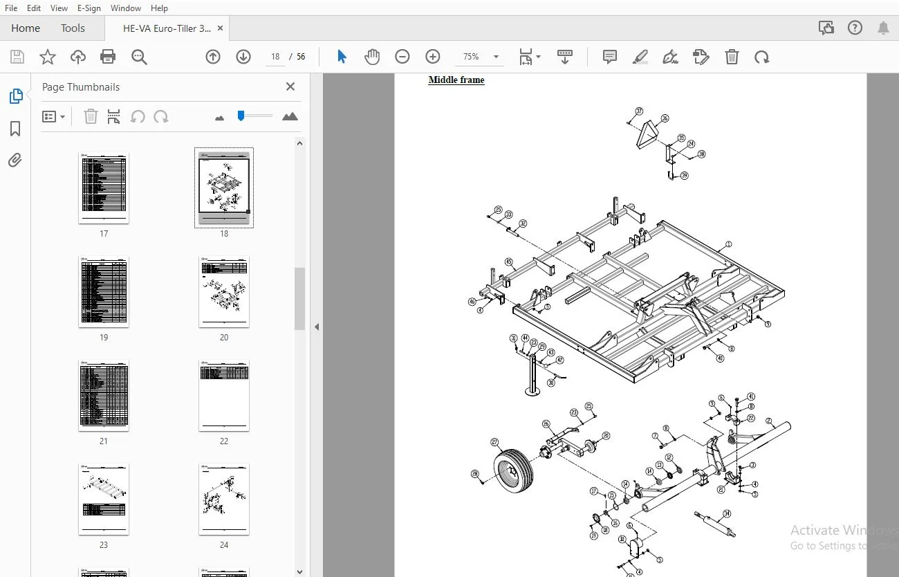The height and width of the screenshot is (577, 899).
Task: Activate the selection arrow tool
Action: [x=342, y=57]
